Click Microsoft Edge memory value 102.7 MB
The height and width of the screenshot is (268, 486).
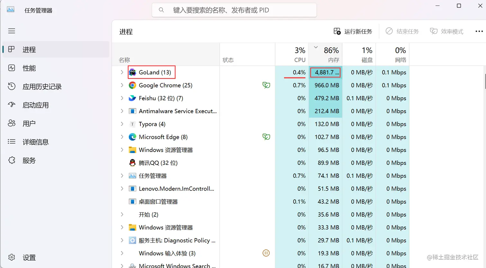coord(327,137)
